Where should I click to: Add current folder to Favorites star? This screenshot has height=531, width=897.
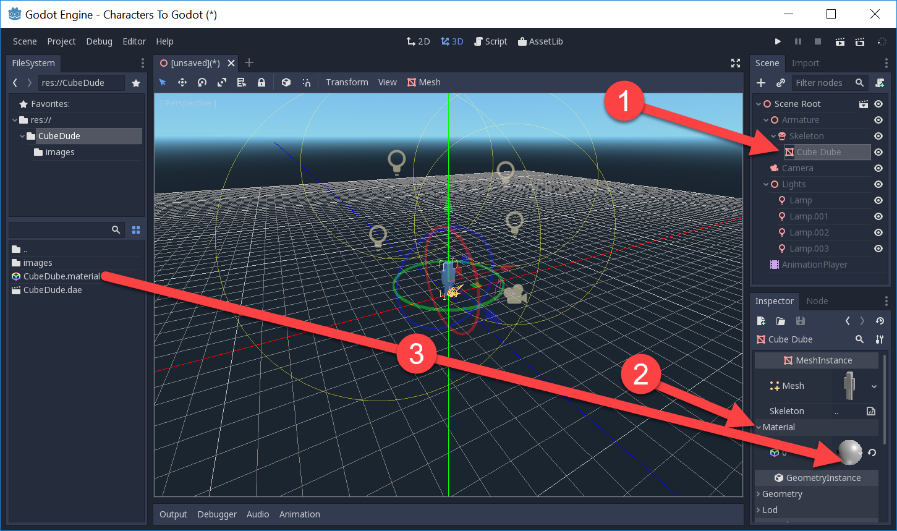point(136,83)
